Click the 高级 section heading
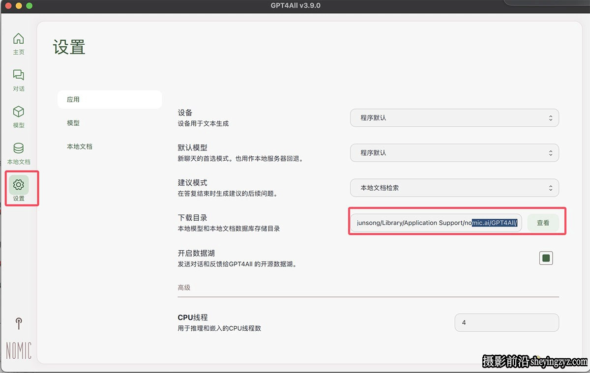590x373 pixels. 184,287
